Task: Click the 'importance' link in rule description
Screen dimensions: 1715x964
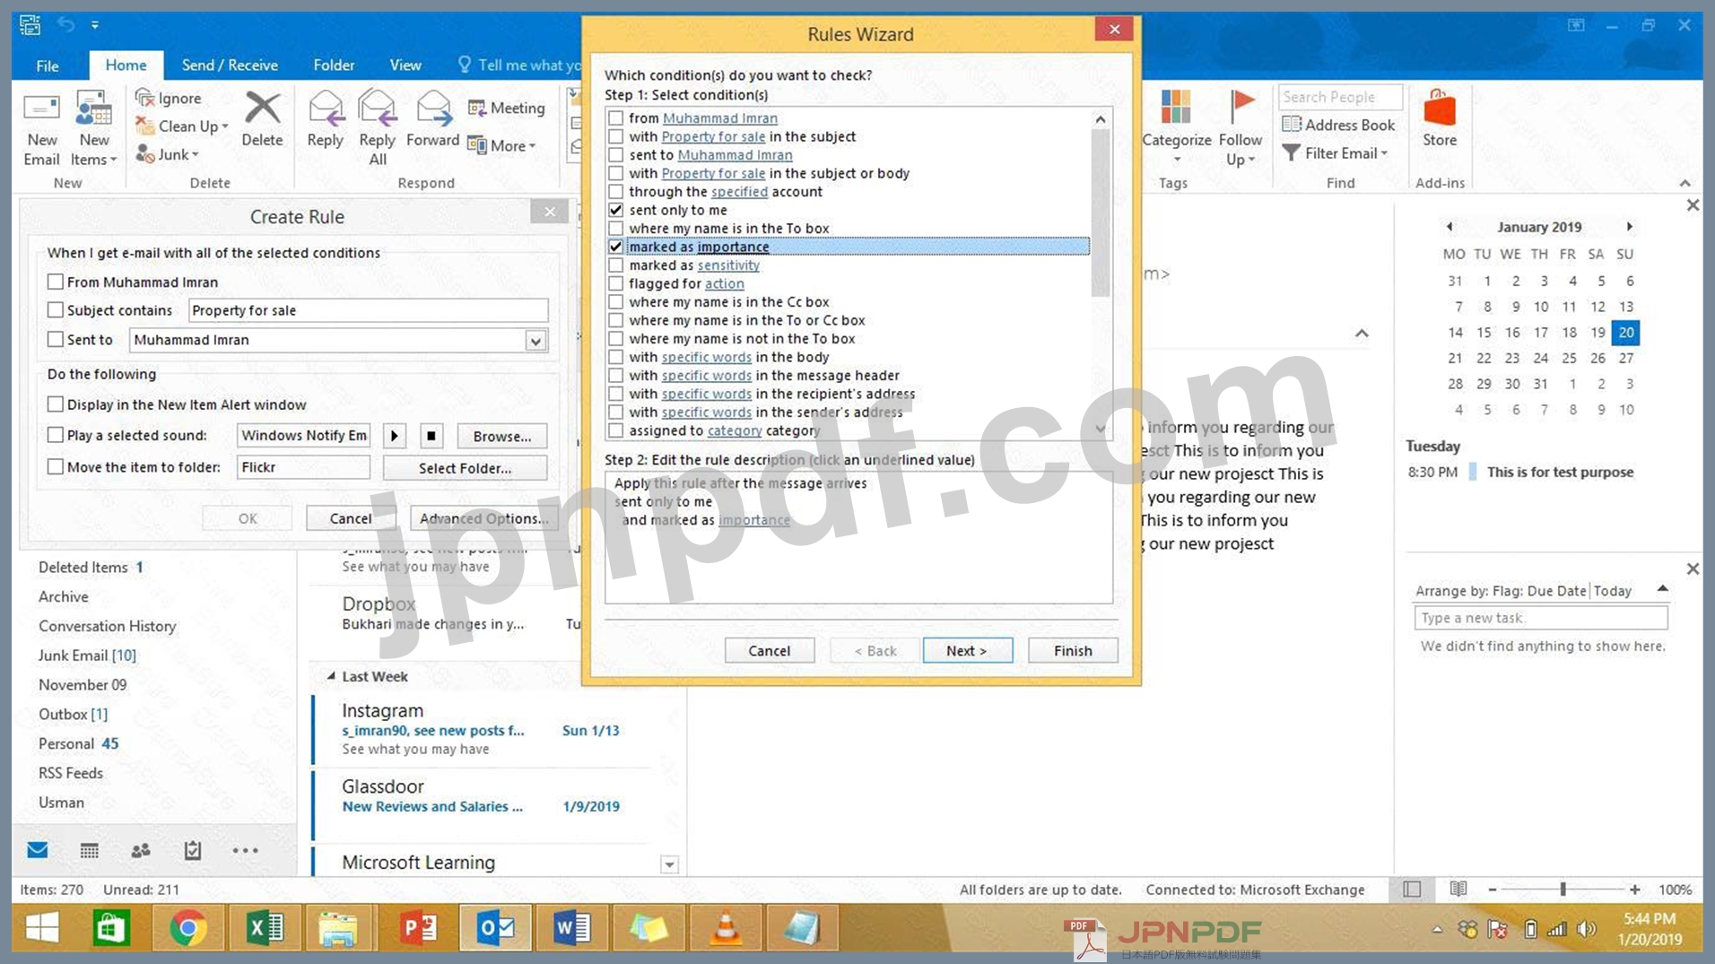Action: coord(753,520)
